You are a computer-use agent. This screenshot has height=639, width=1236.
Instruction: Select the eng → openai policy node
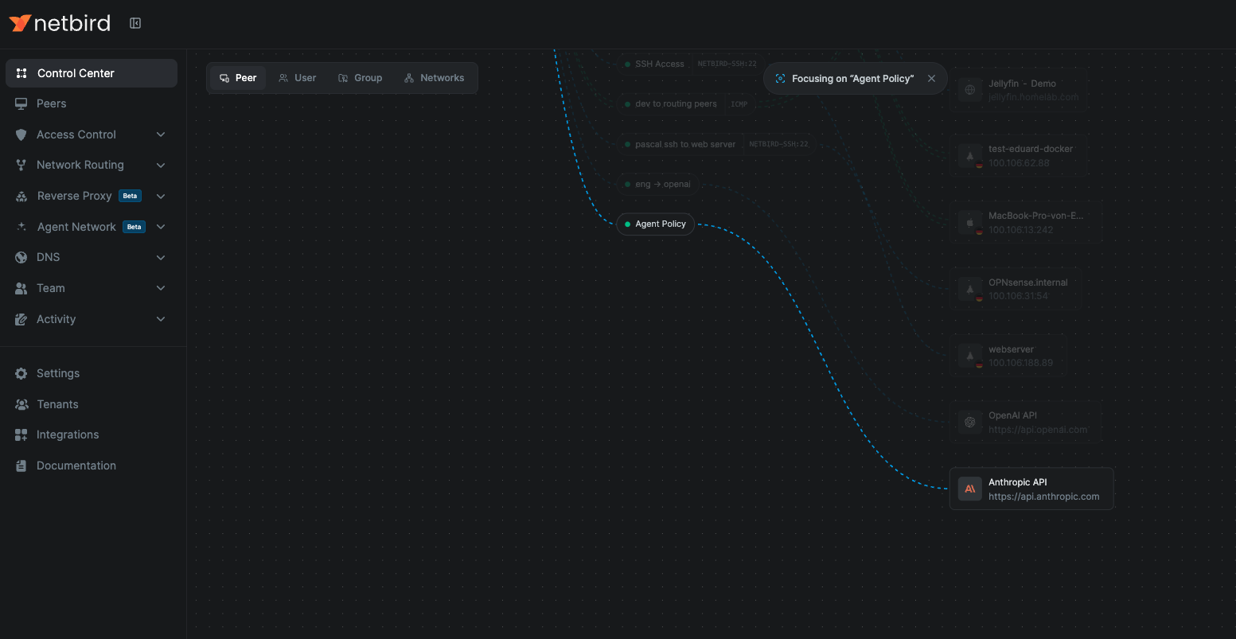pyautogui.click(x=657, y=185)
